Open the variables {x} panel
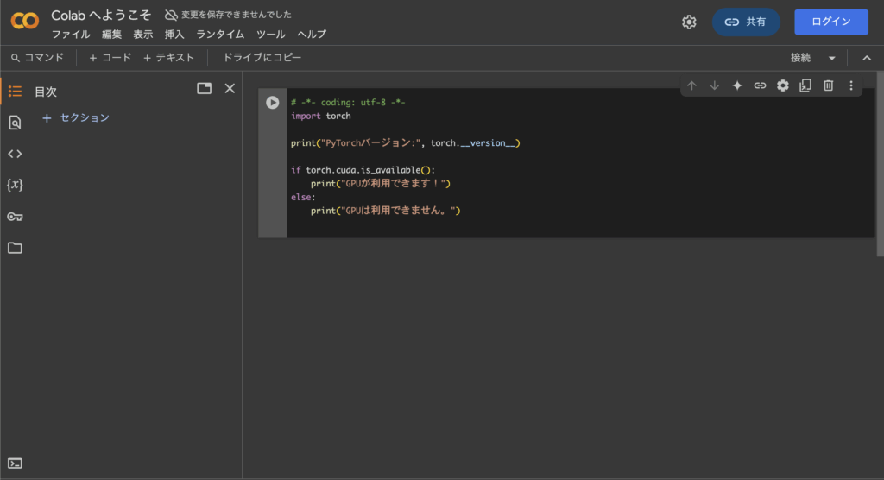Screen dimensions: 884x480 [15, 185]
